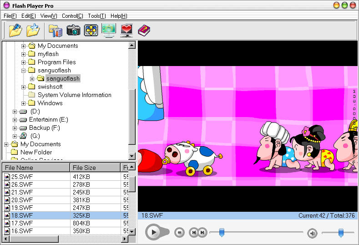Expand the Program Files folder node
The image size is (359, 245).
[x=24, y=62]
